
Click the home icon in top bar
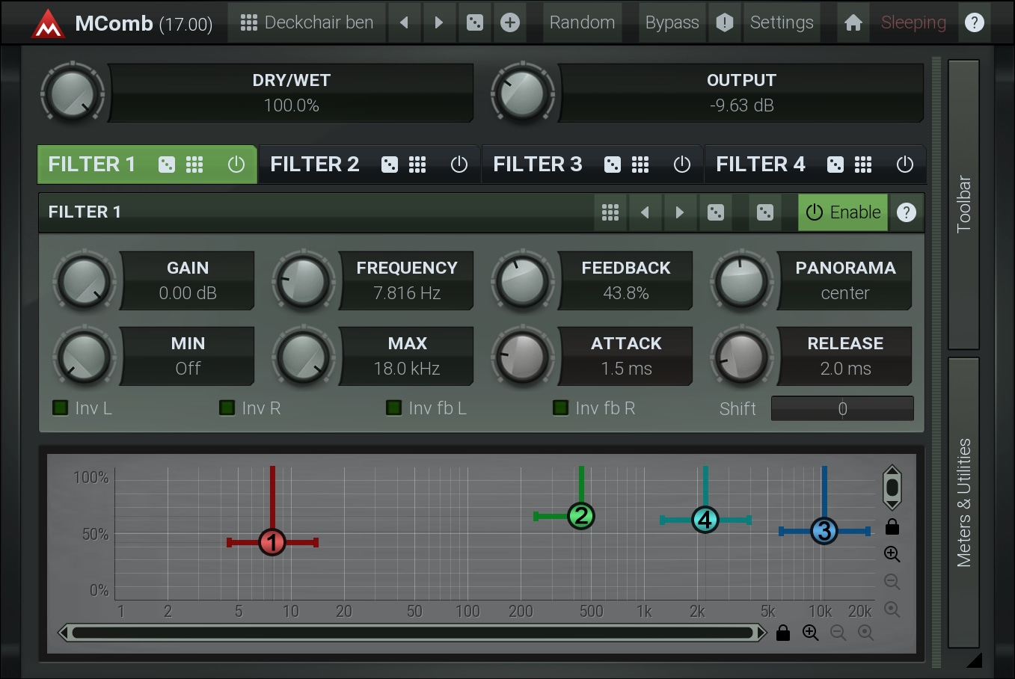tap(853, 22)
